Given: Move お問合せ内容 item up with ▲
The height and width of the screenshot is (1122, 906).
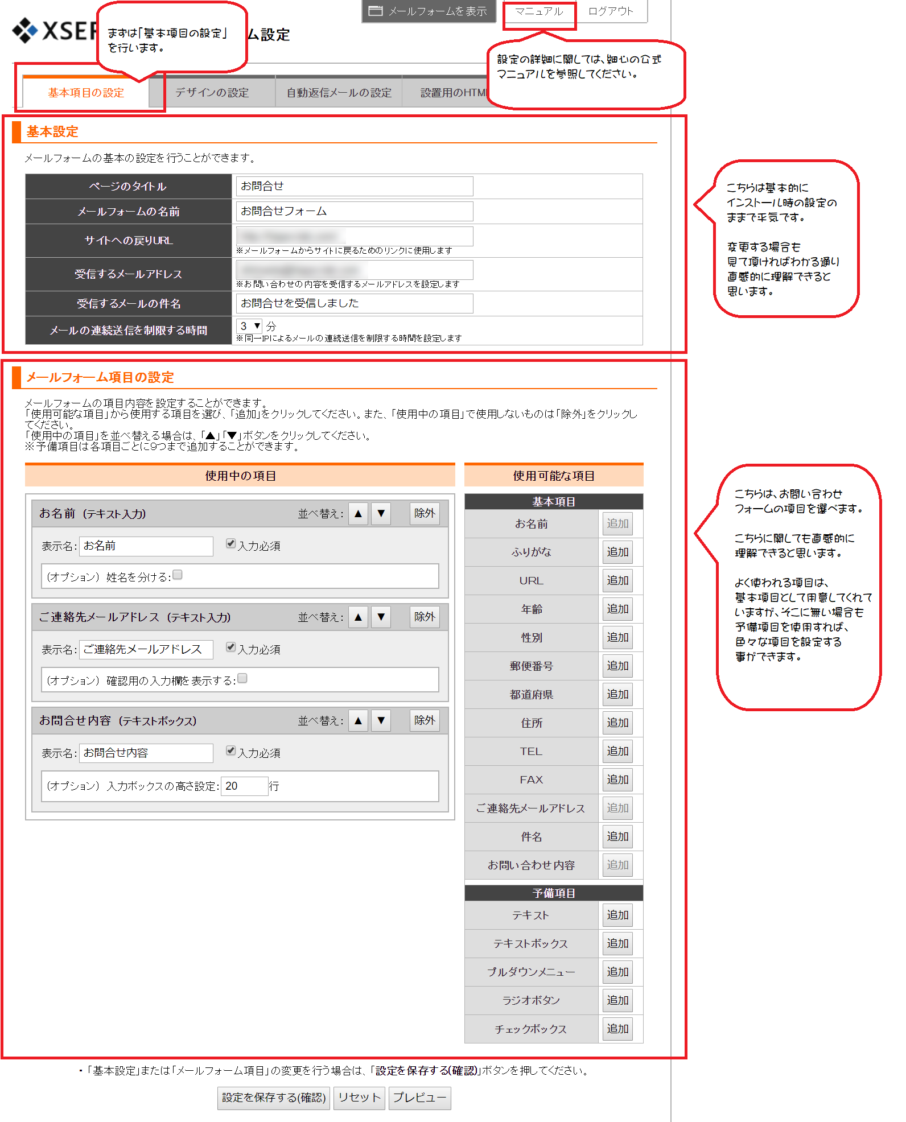Looking at the screenshot, I should click(358, 720).
